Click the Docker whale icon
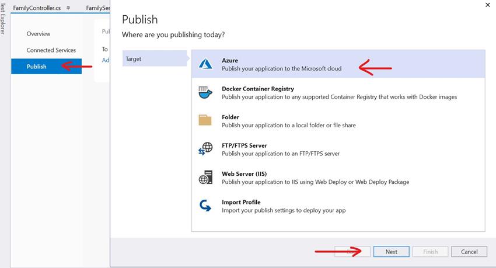Image resolution: width=496 pixels, height=268 pixels. pyautogui.click(x=205, y=92)
